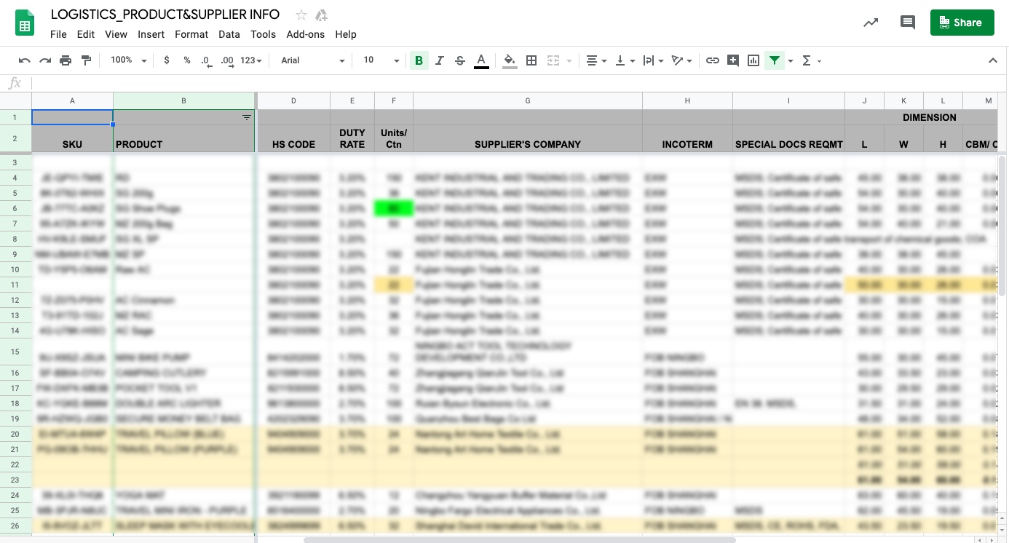Open the File menu
The width and height of the screenshot is (1009, 543).
(58, 34)
